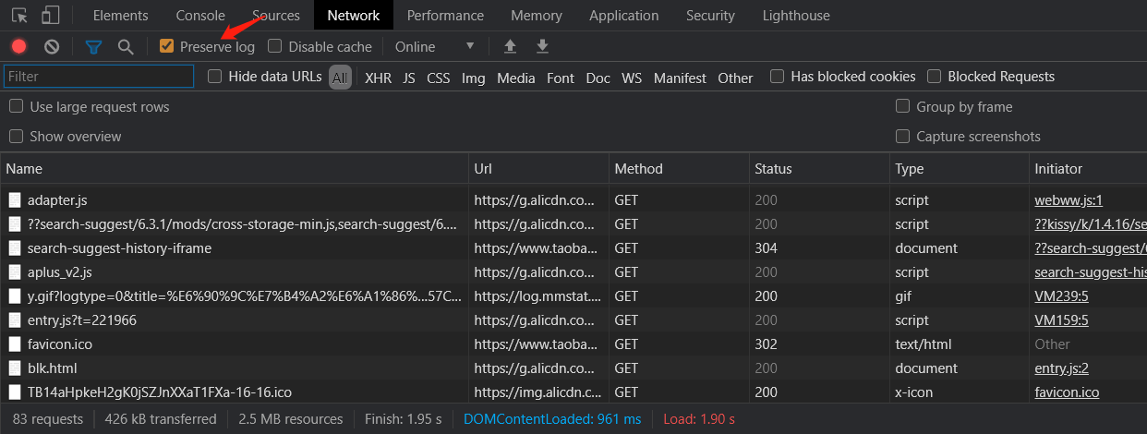Open the Online throttling dropdown
Viewport: 1147px width, 434px height.
pyautogui.click(x=434, y=46)
